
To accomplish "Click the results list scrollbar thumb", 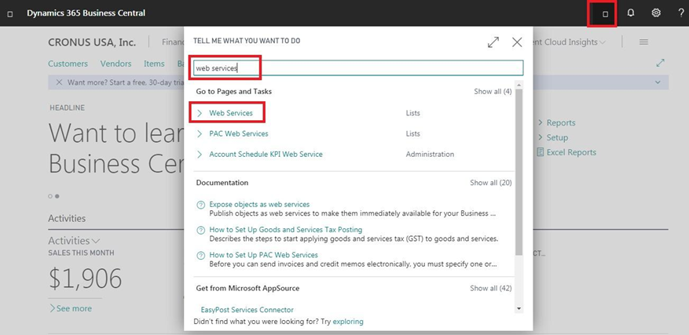I will [519, 172].
